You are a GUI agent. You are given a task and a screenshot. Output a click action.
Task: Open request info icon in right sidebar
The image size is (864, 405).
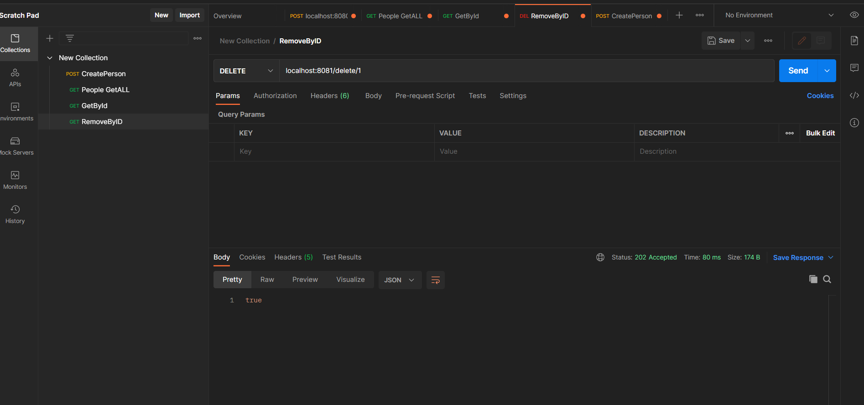click(x=854, y=123)
